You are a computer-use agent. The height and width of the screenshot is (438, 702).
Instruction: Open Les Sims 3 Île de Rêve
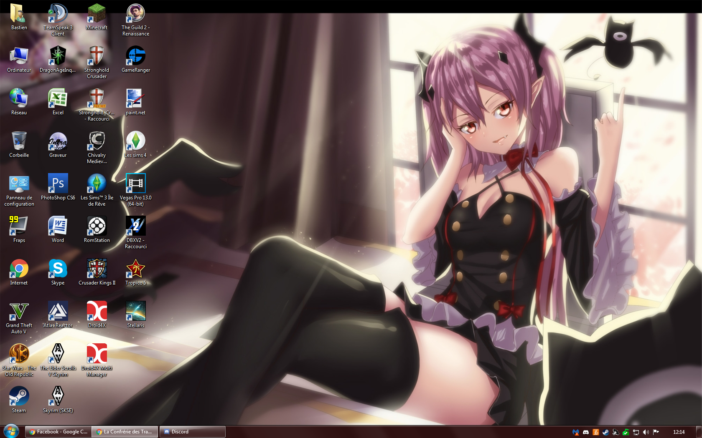coord(97,190)
